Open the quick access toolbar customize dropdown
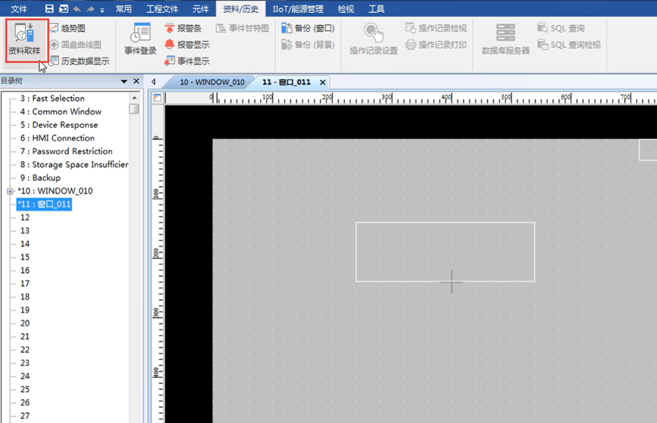This screenshot has height=423, width=657. coord(102,10)
